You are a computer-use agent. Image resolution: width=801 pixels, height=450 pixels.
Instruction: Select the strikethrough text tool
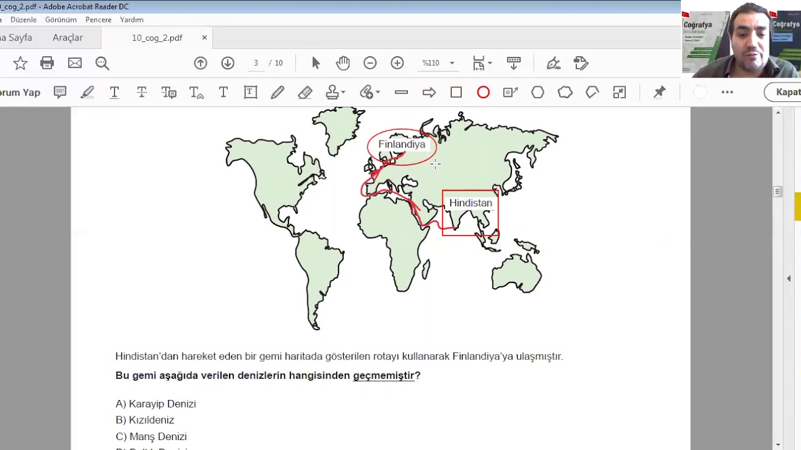point(141,92)
